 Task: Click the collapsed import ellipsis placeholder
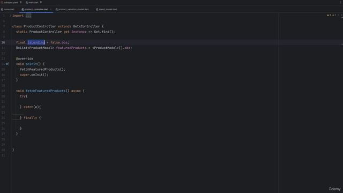coord(28,16)
